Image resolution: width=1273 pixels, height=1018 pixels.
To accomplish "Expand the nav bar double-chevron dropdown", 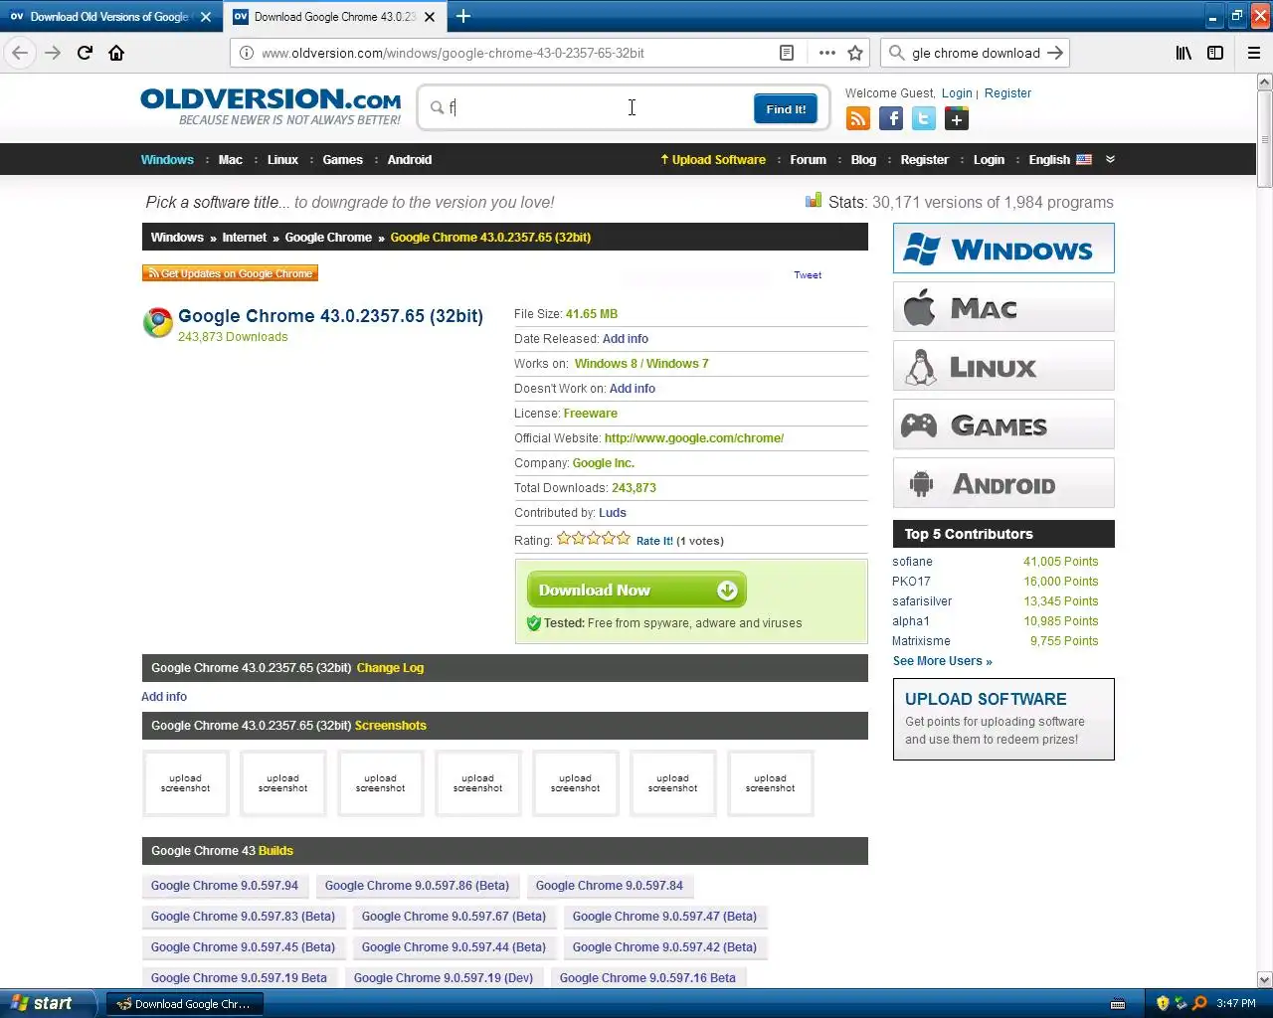I will point(1110,159).
